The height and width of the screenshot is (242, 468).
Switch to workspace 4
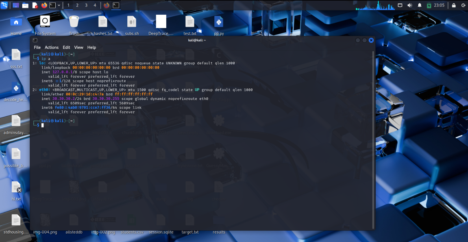95,5
